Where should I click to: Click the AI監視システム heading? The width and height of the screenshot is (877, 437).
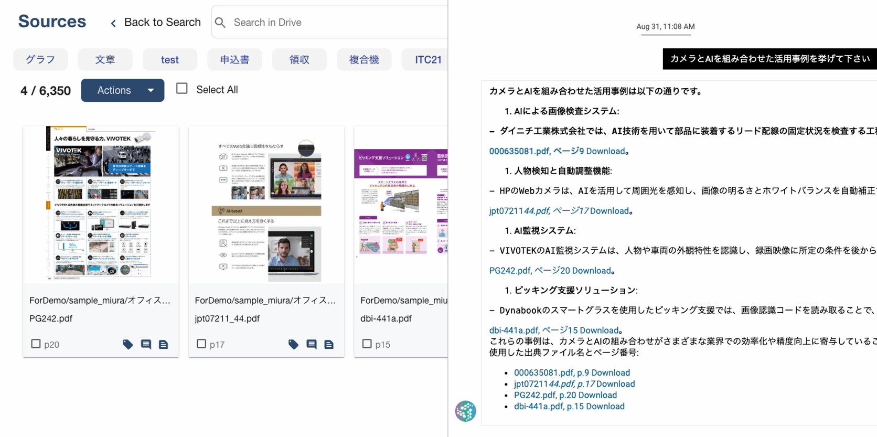(544, 231)
